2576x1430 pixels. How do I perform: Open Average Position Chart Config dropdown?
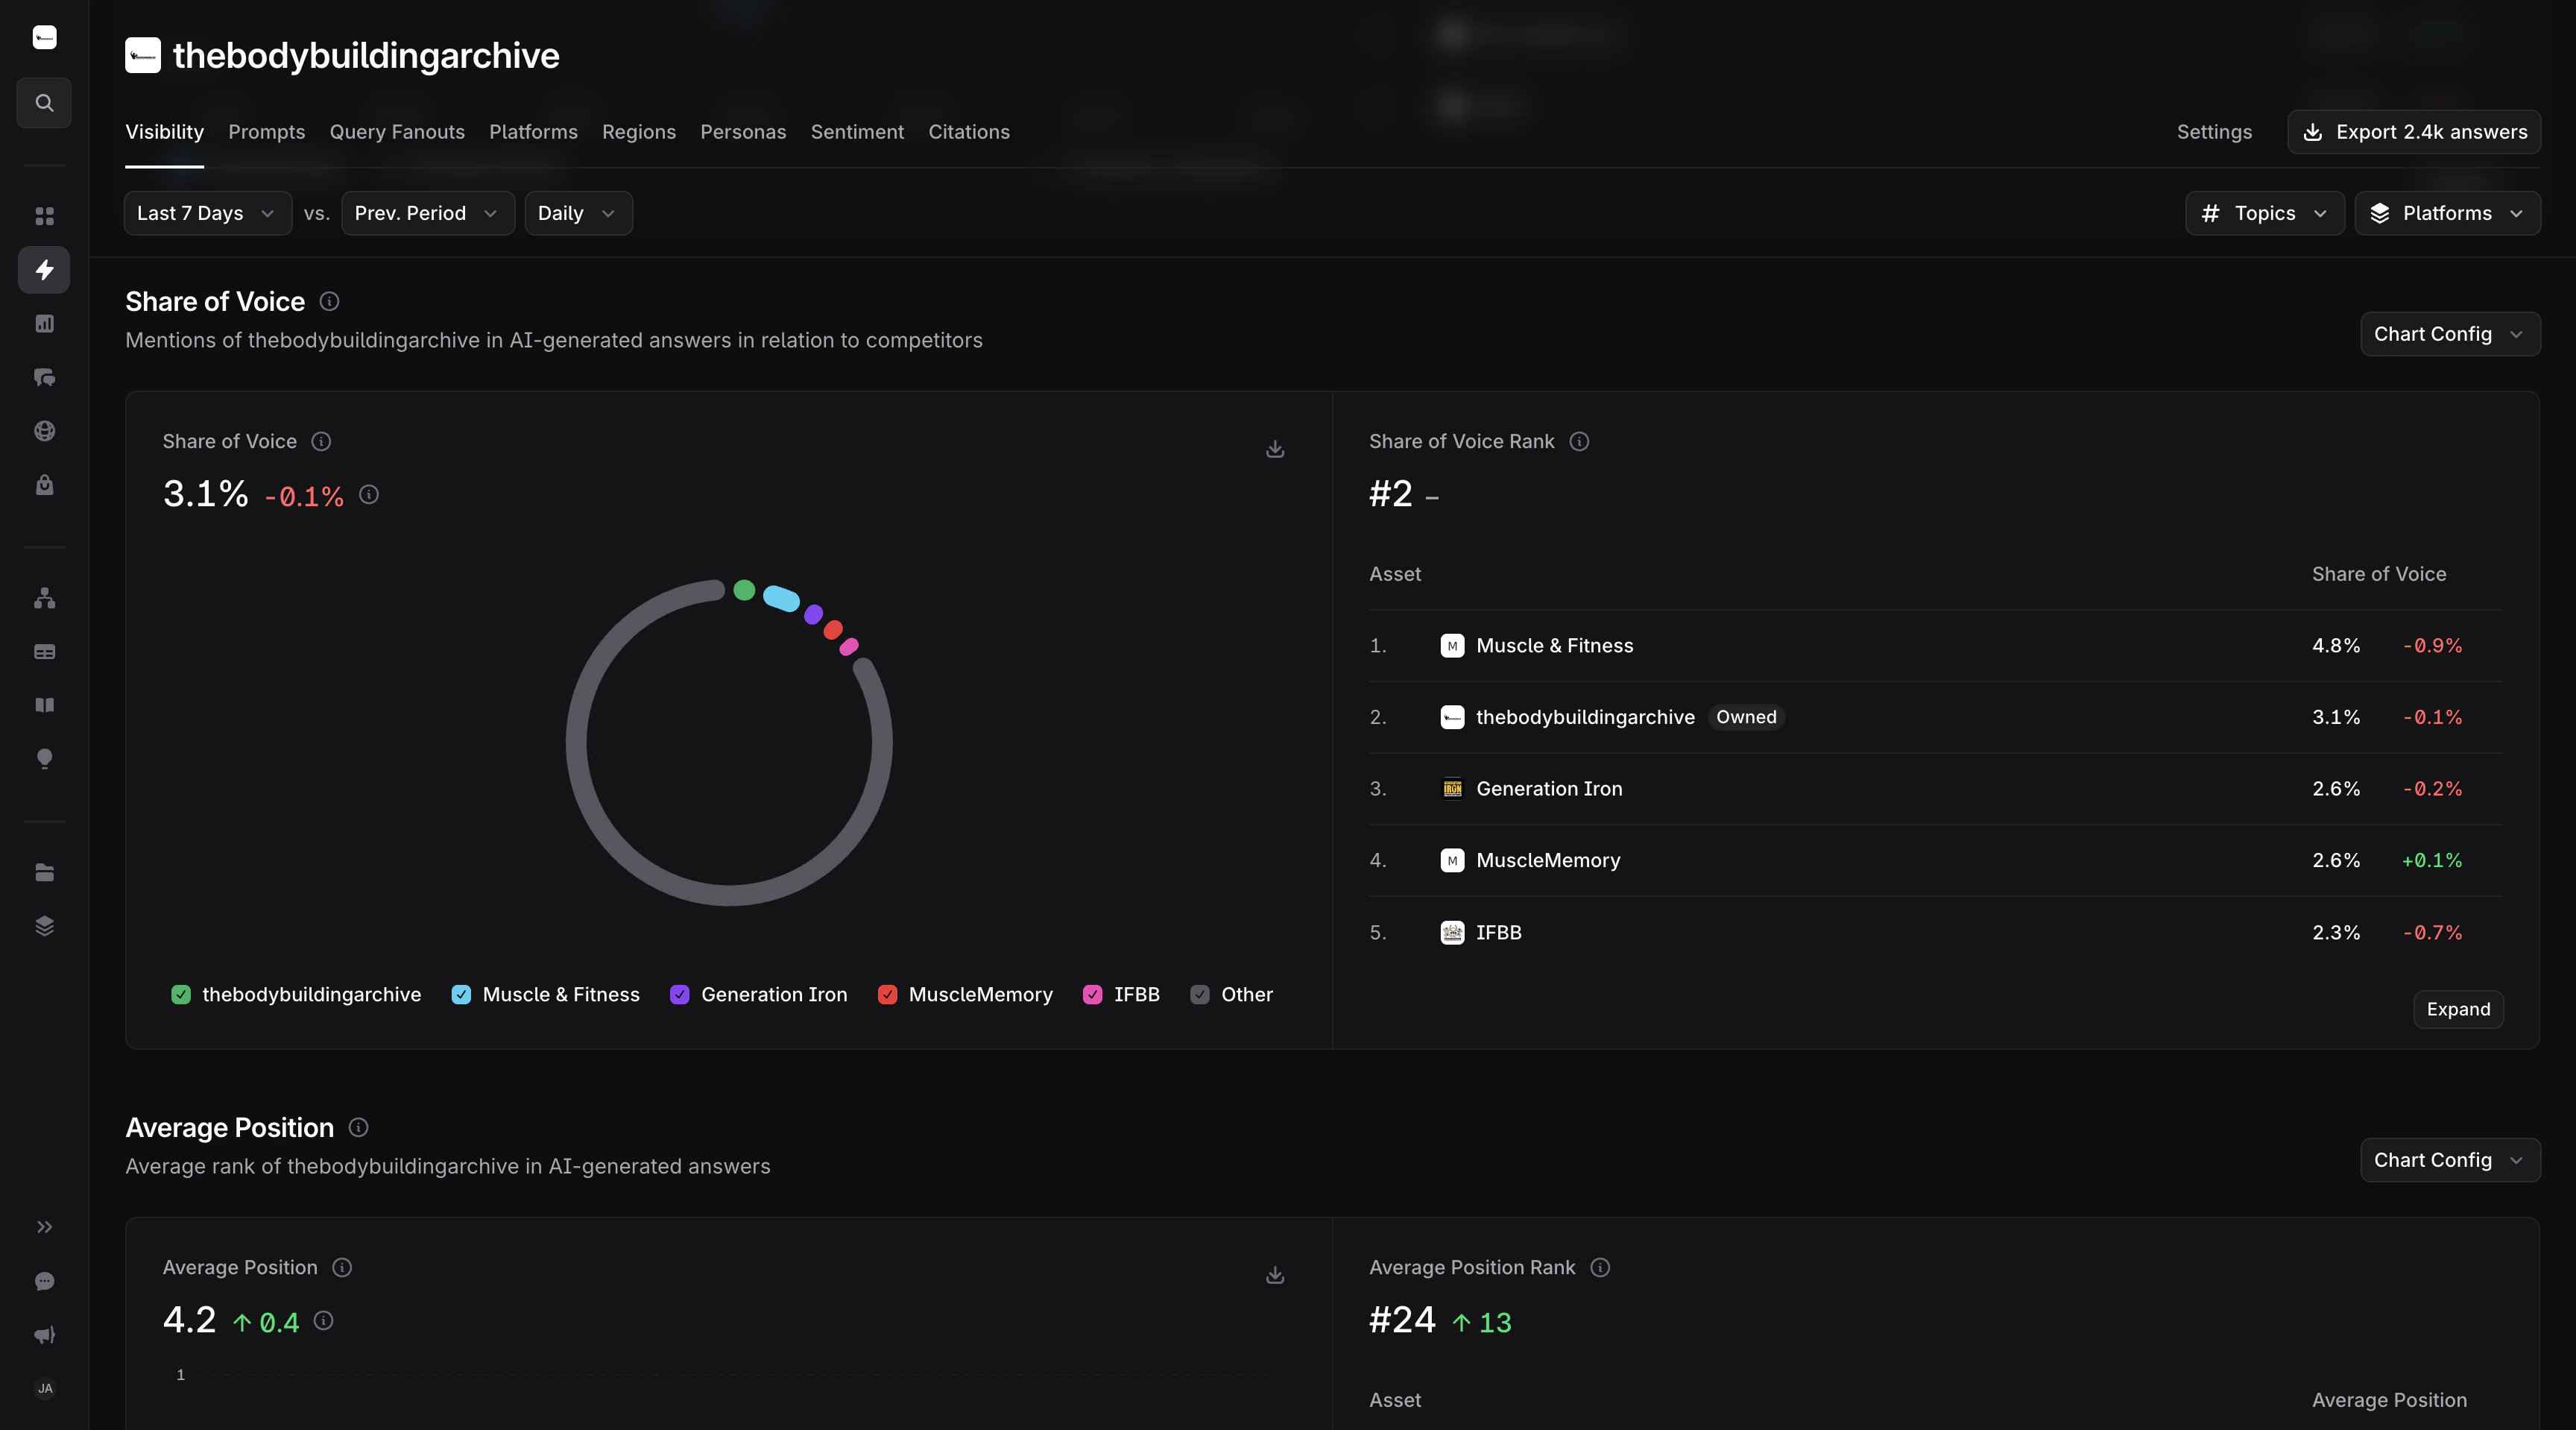point(2450,1160)
